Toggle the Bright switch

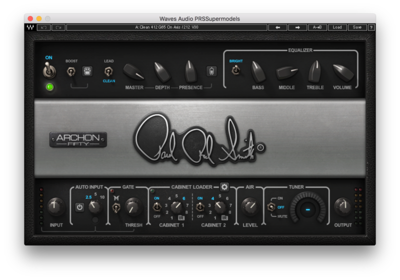click(x=236, y=70)
